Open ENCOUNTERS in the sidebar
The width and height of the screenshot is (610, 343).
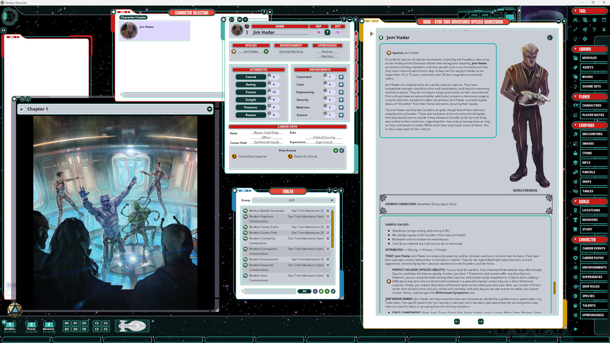[x=593, y=134]
